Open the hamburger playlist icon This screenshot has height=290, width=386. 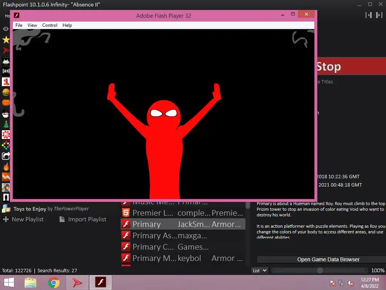[6, 92]
